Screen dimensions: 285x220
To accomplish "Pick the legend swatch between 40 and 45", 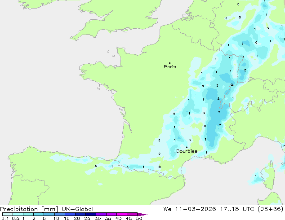I will coord(122,214).
